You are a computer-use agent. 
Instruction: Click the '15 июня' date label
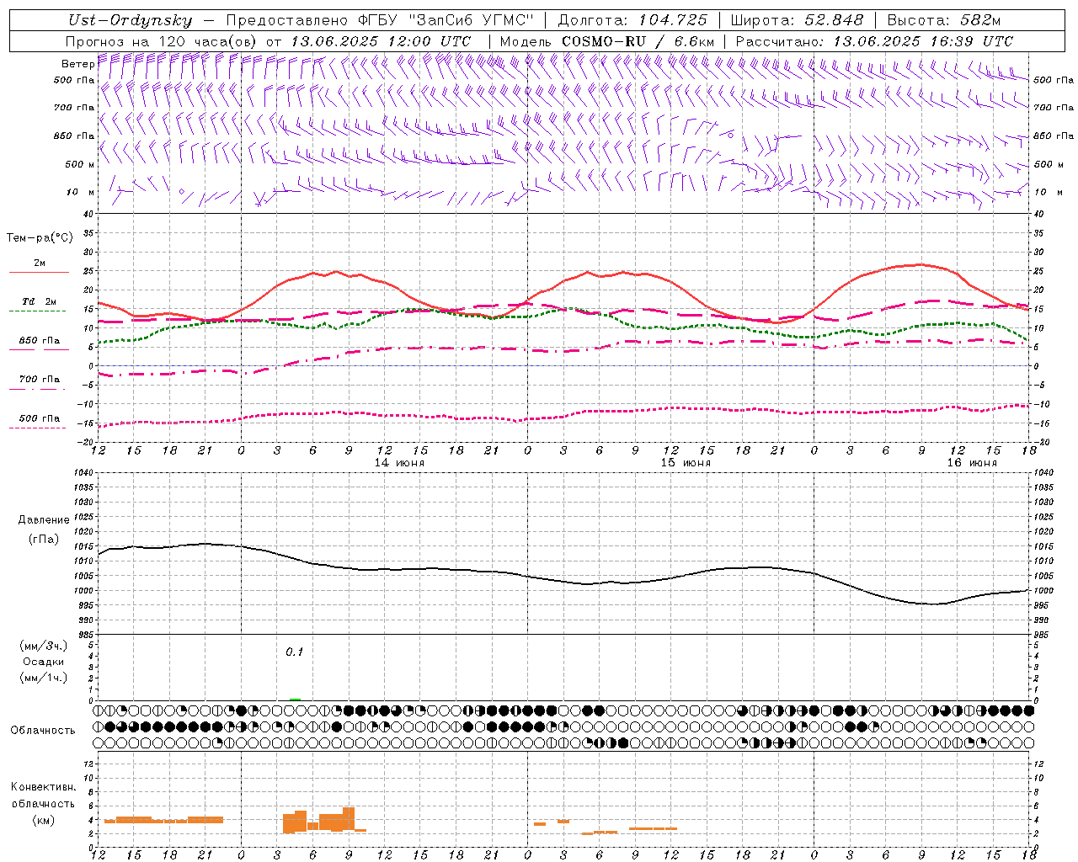[686, 463]
